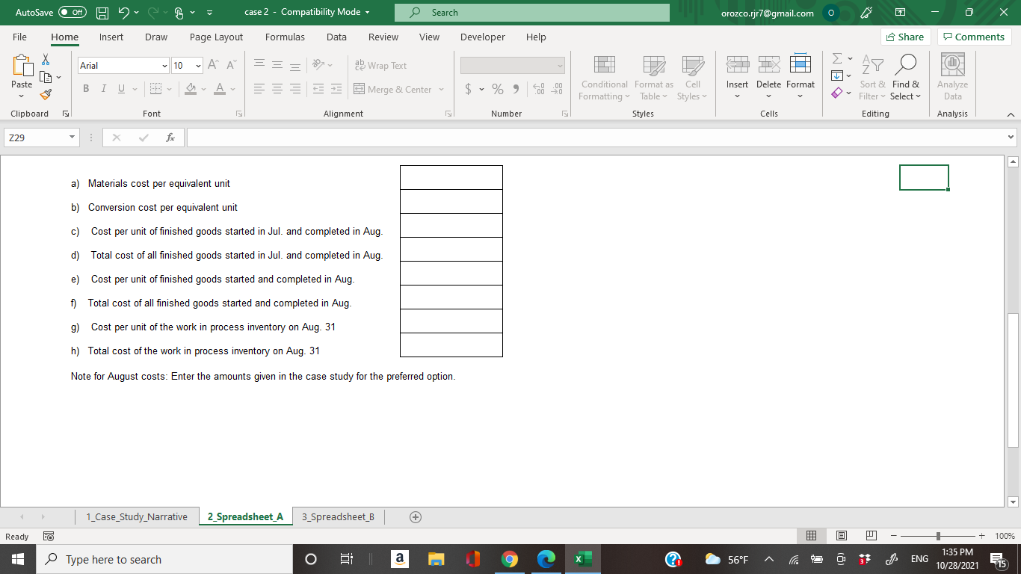Switch to the Insert ribbon tab
This screenshot has width=1021, height=574.
pos(111,37)
